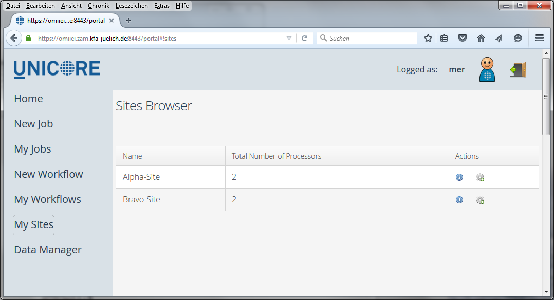
Task: Click the page vertical scrollbar thumb
Action: [x=546, y=97]
